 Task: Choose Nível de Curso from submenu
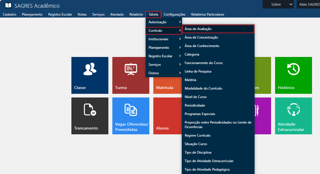point(196,97)
